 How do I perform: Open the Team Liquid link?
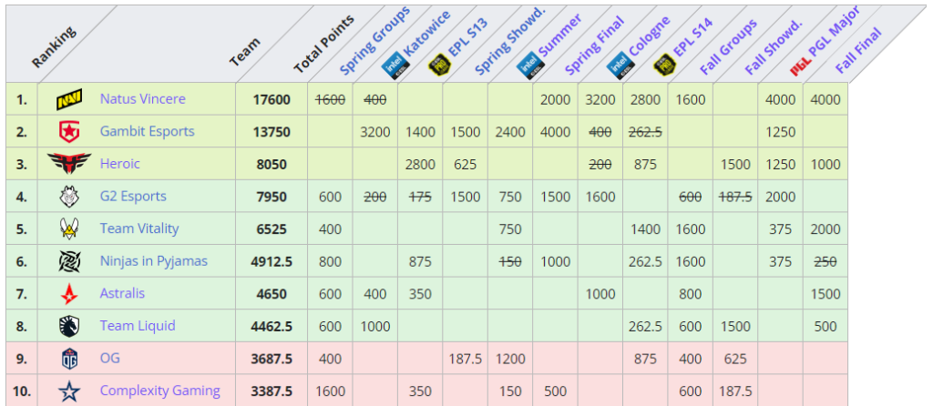tap(138, 326)
